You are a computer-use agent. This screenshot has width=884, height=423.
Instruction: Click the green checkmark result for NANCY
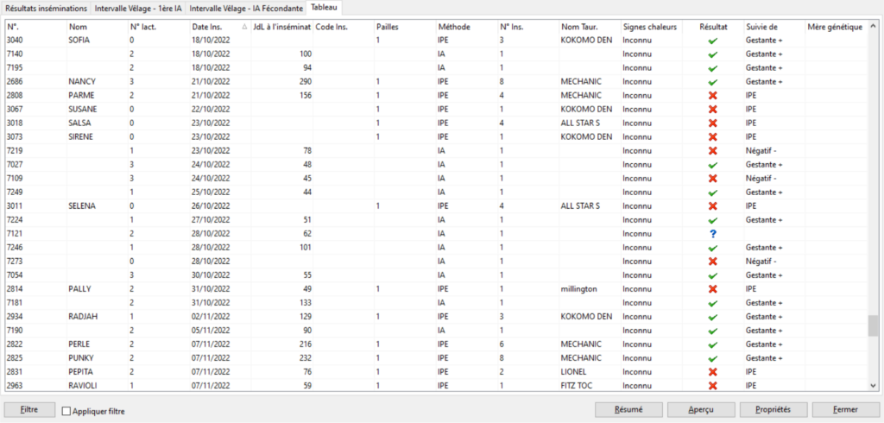click(712, 82)
